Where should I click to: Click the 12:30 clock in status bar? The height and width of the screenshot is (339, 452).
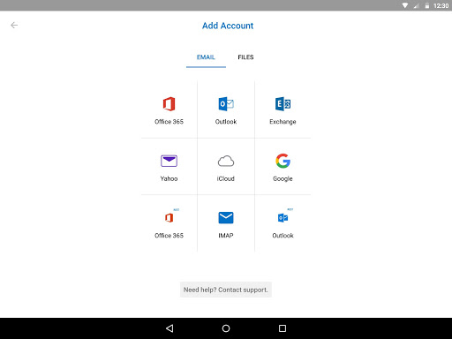point(441,5)
